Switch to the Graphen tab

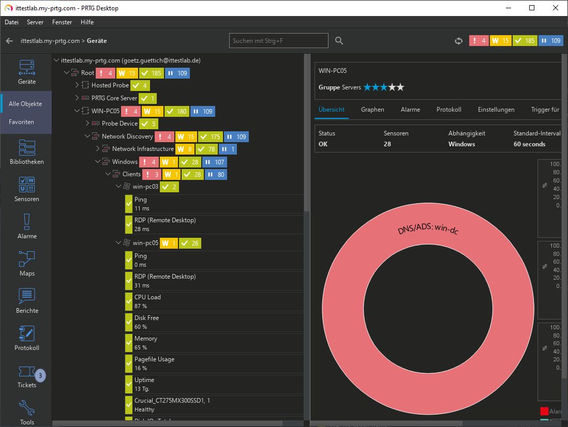[372, 110]
